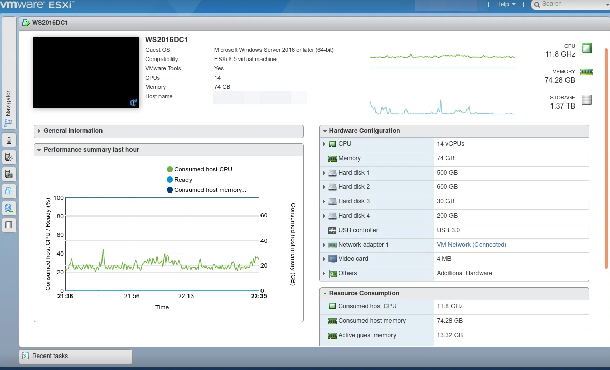This screenshot has height=370, width=610.
Task: Expand the General Information panel
Action: [x=169, y=131]
